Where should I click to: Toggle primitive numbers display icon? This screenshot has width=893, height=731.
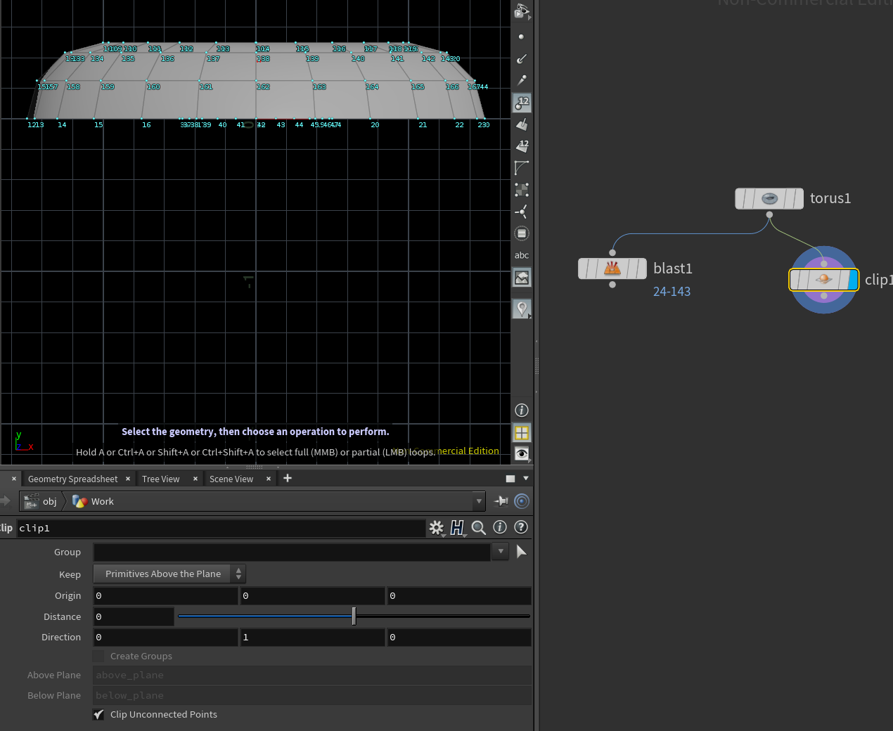[522, 146]
